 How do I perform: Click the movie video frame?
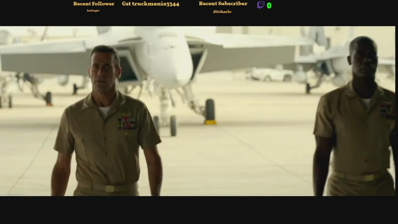[x=197, y=111]
